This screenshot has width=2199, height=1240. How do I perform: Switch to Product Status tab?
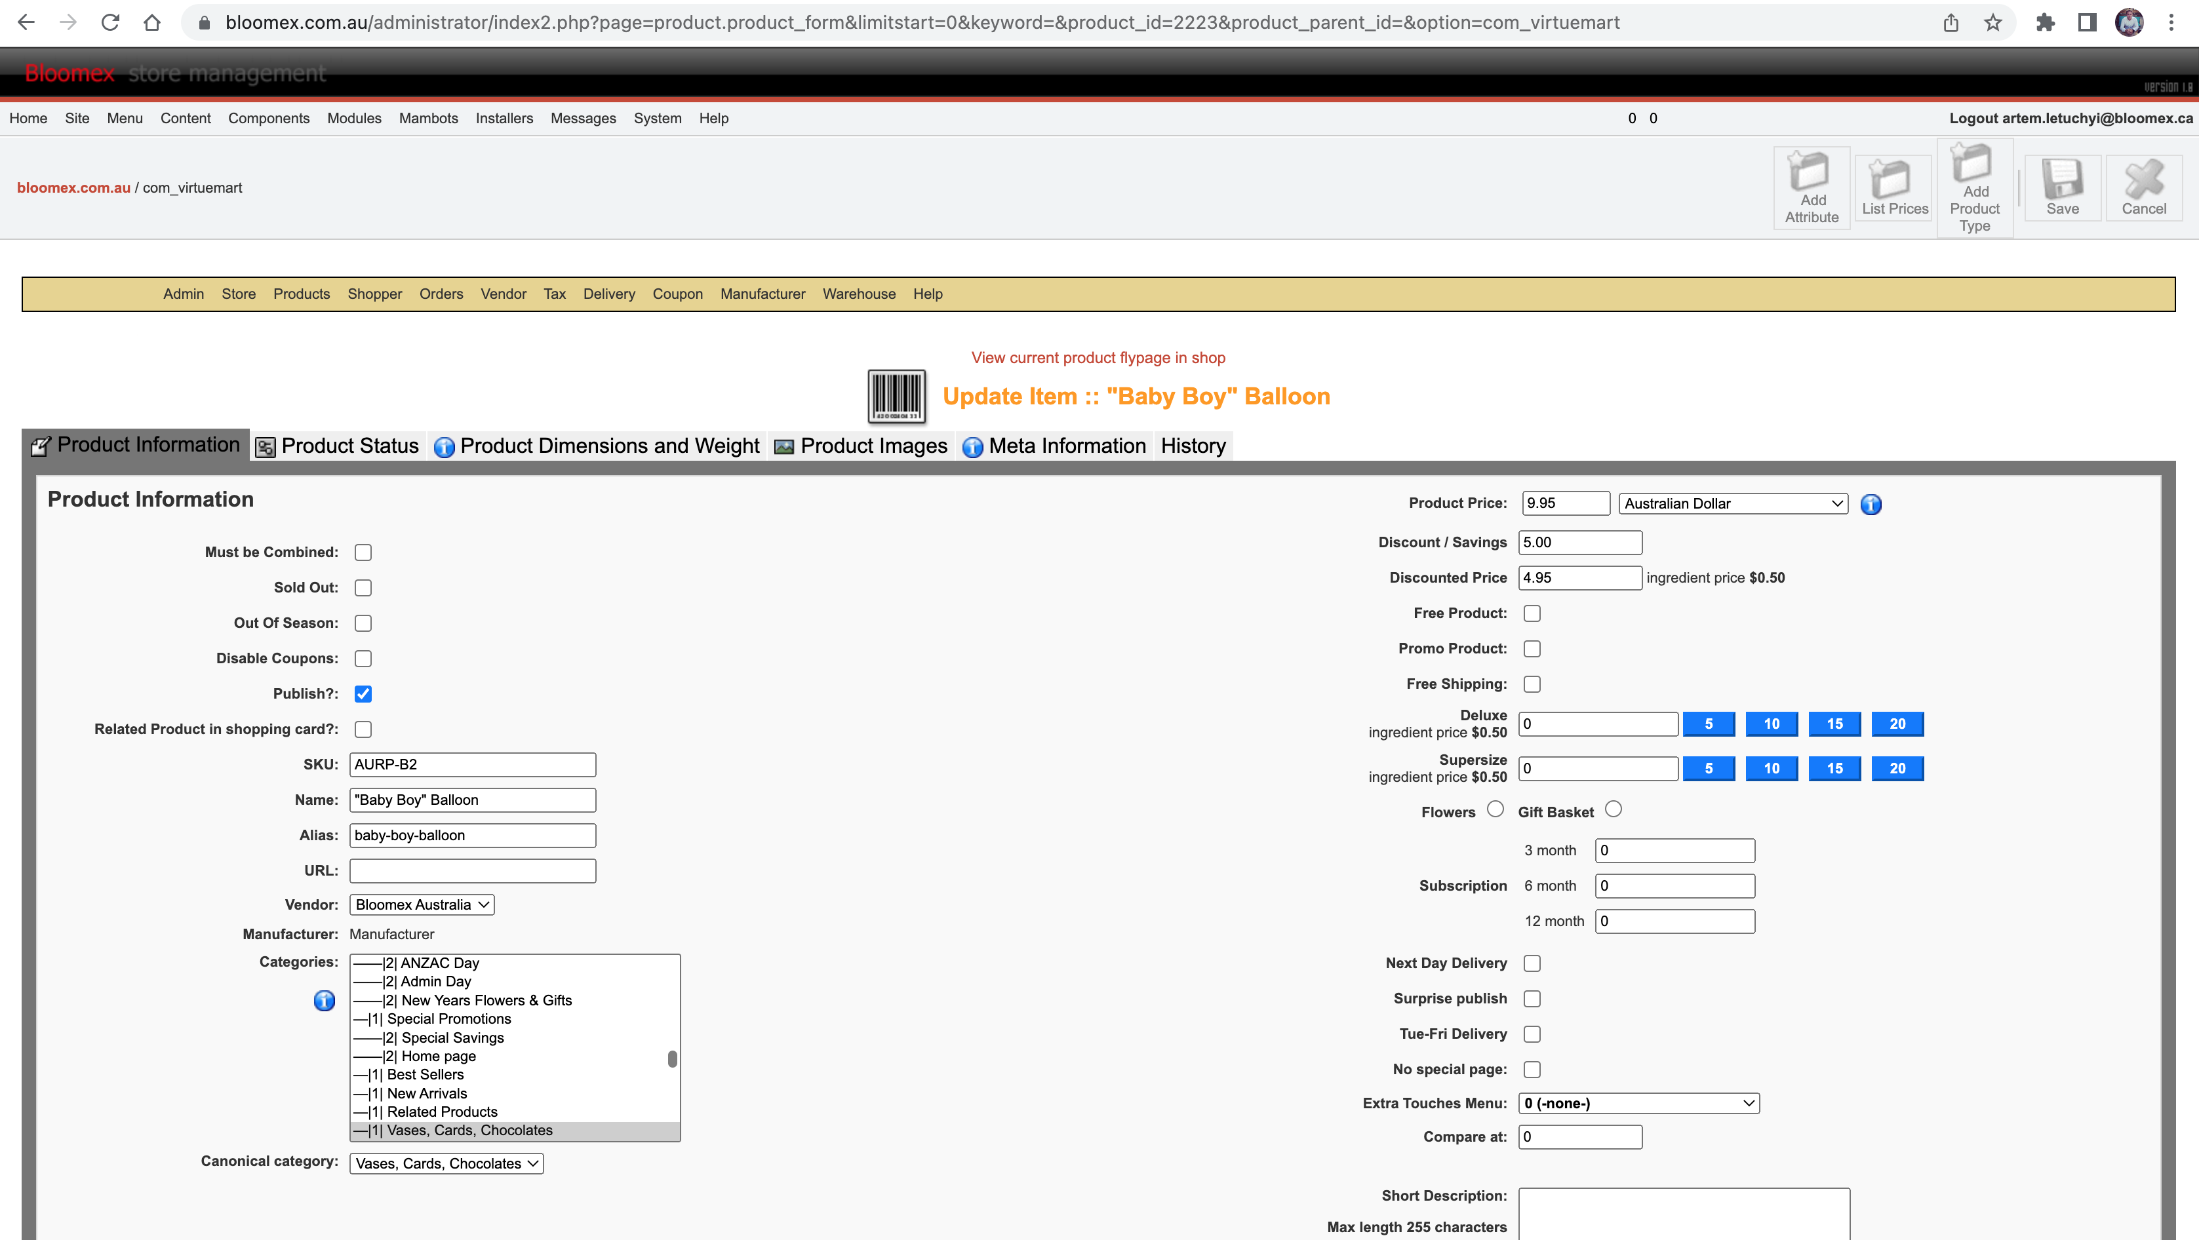coord(338,446)
